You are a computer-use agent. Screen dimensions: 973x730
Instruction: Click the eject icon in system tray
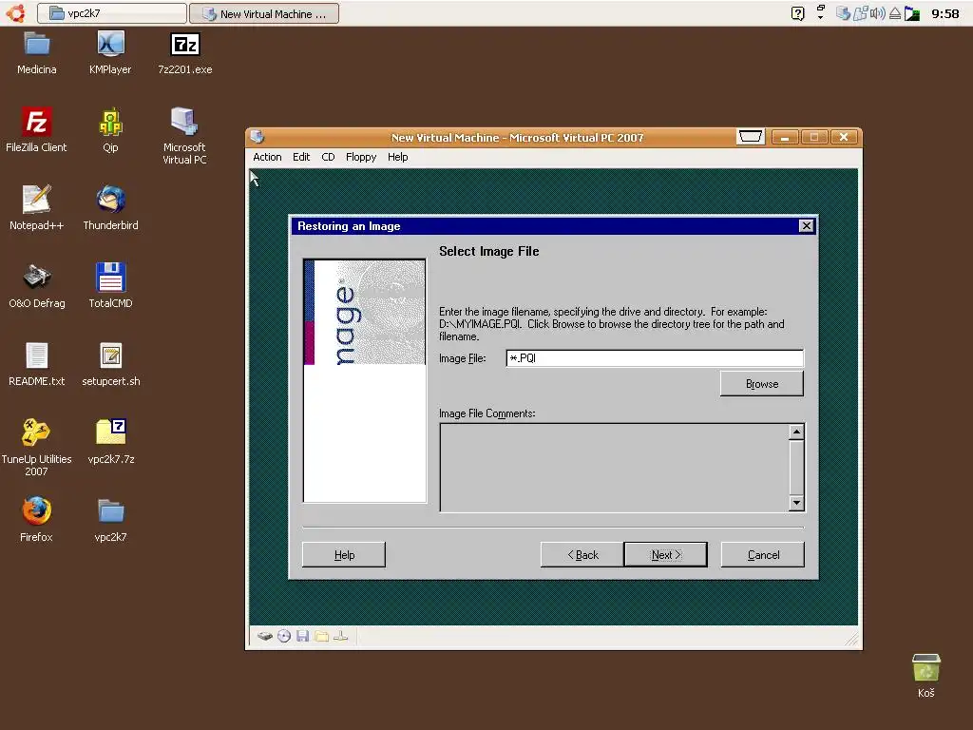click(x=895, y=13)
